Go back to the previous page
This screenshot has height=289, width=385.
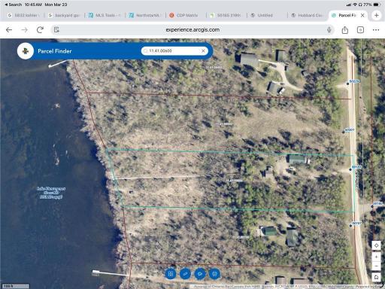click(x=9, y=30)
